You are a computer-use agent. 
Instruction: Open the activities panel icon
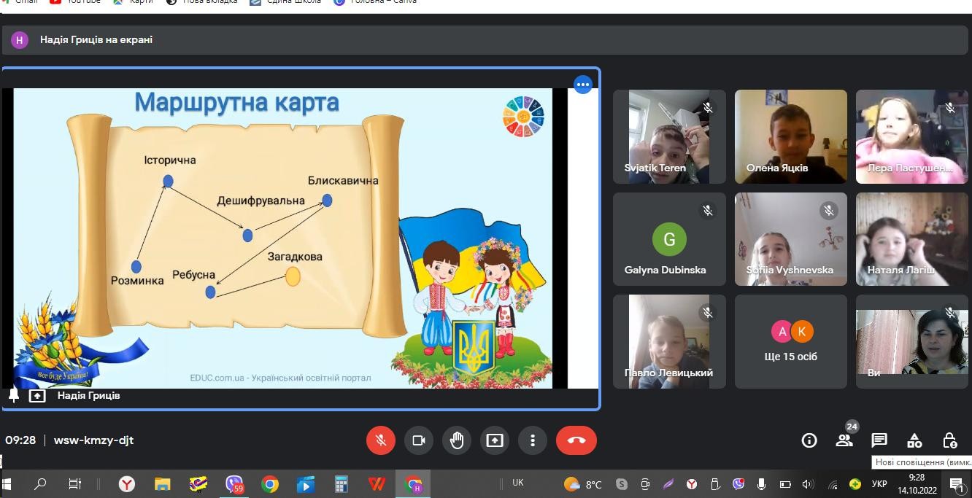pos(914,440)
